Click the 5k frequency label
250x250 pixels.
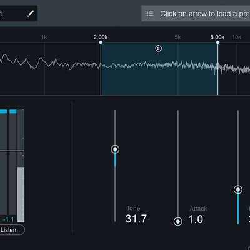(177, 37)
